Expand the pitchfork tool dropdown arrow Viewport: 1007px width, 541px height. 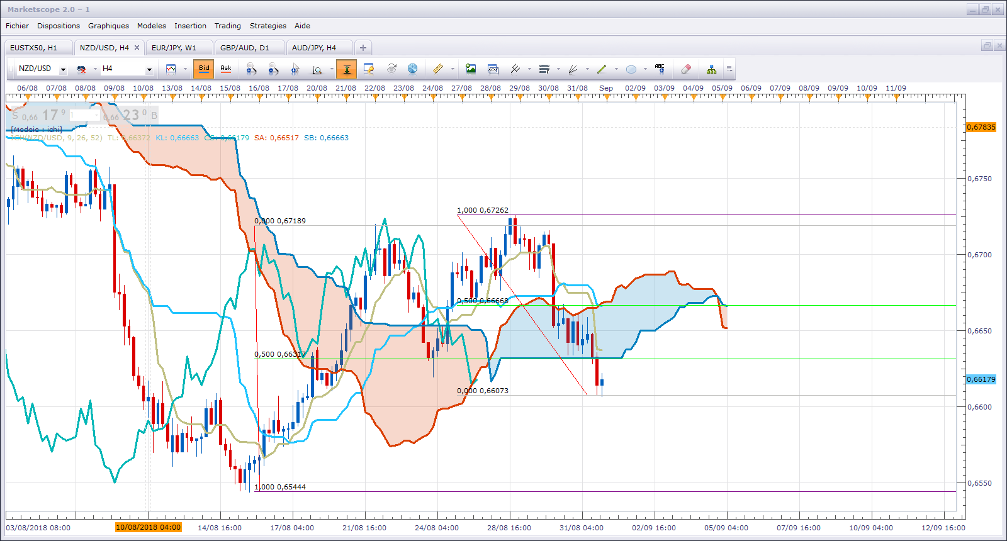pyautogui.click(x=529, y=69)
